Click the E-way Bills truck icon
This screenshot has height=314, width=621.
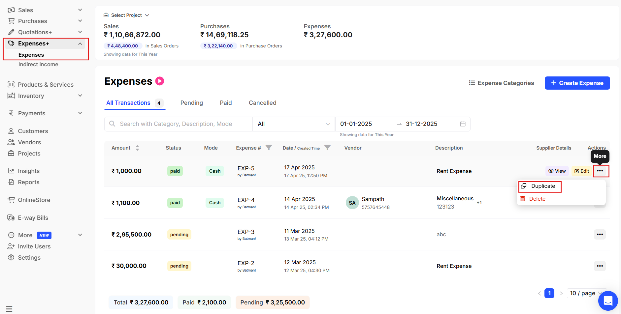[11, 217]
